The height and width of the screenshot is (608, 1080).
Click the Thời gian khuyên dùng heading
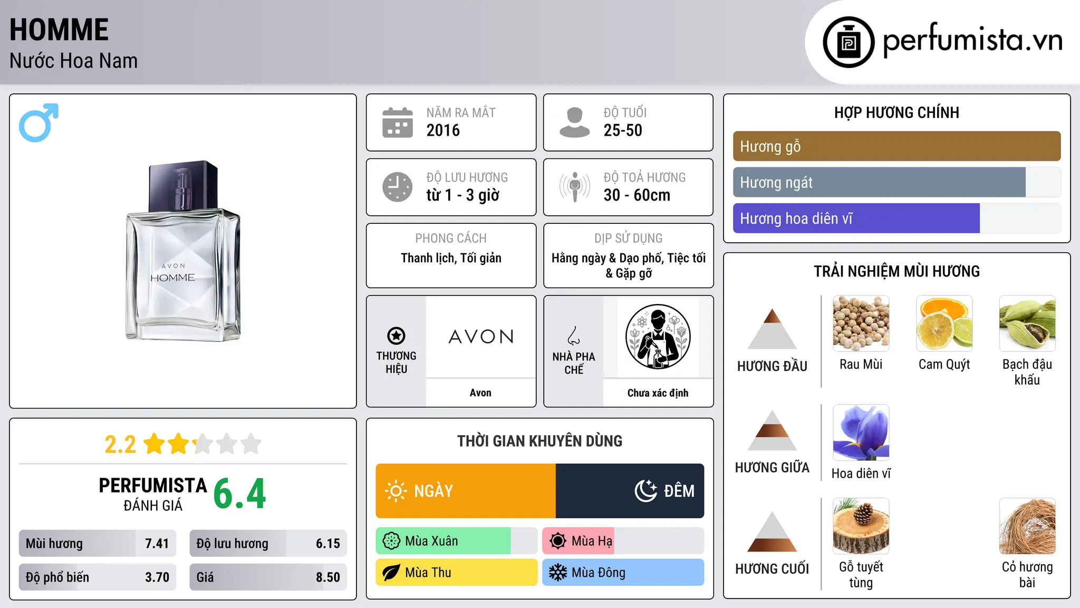point(539,441)
